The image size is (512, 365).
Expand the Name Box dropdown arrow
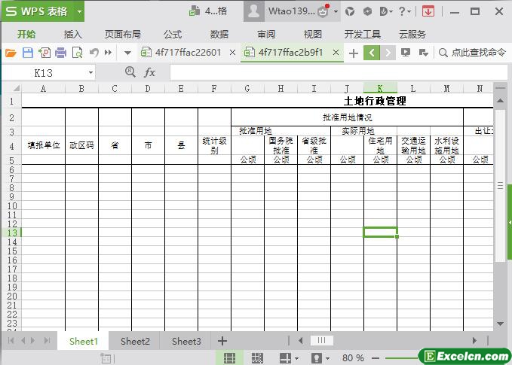click(91, 73)
